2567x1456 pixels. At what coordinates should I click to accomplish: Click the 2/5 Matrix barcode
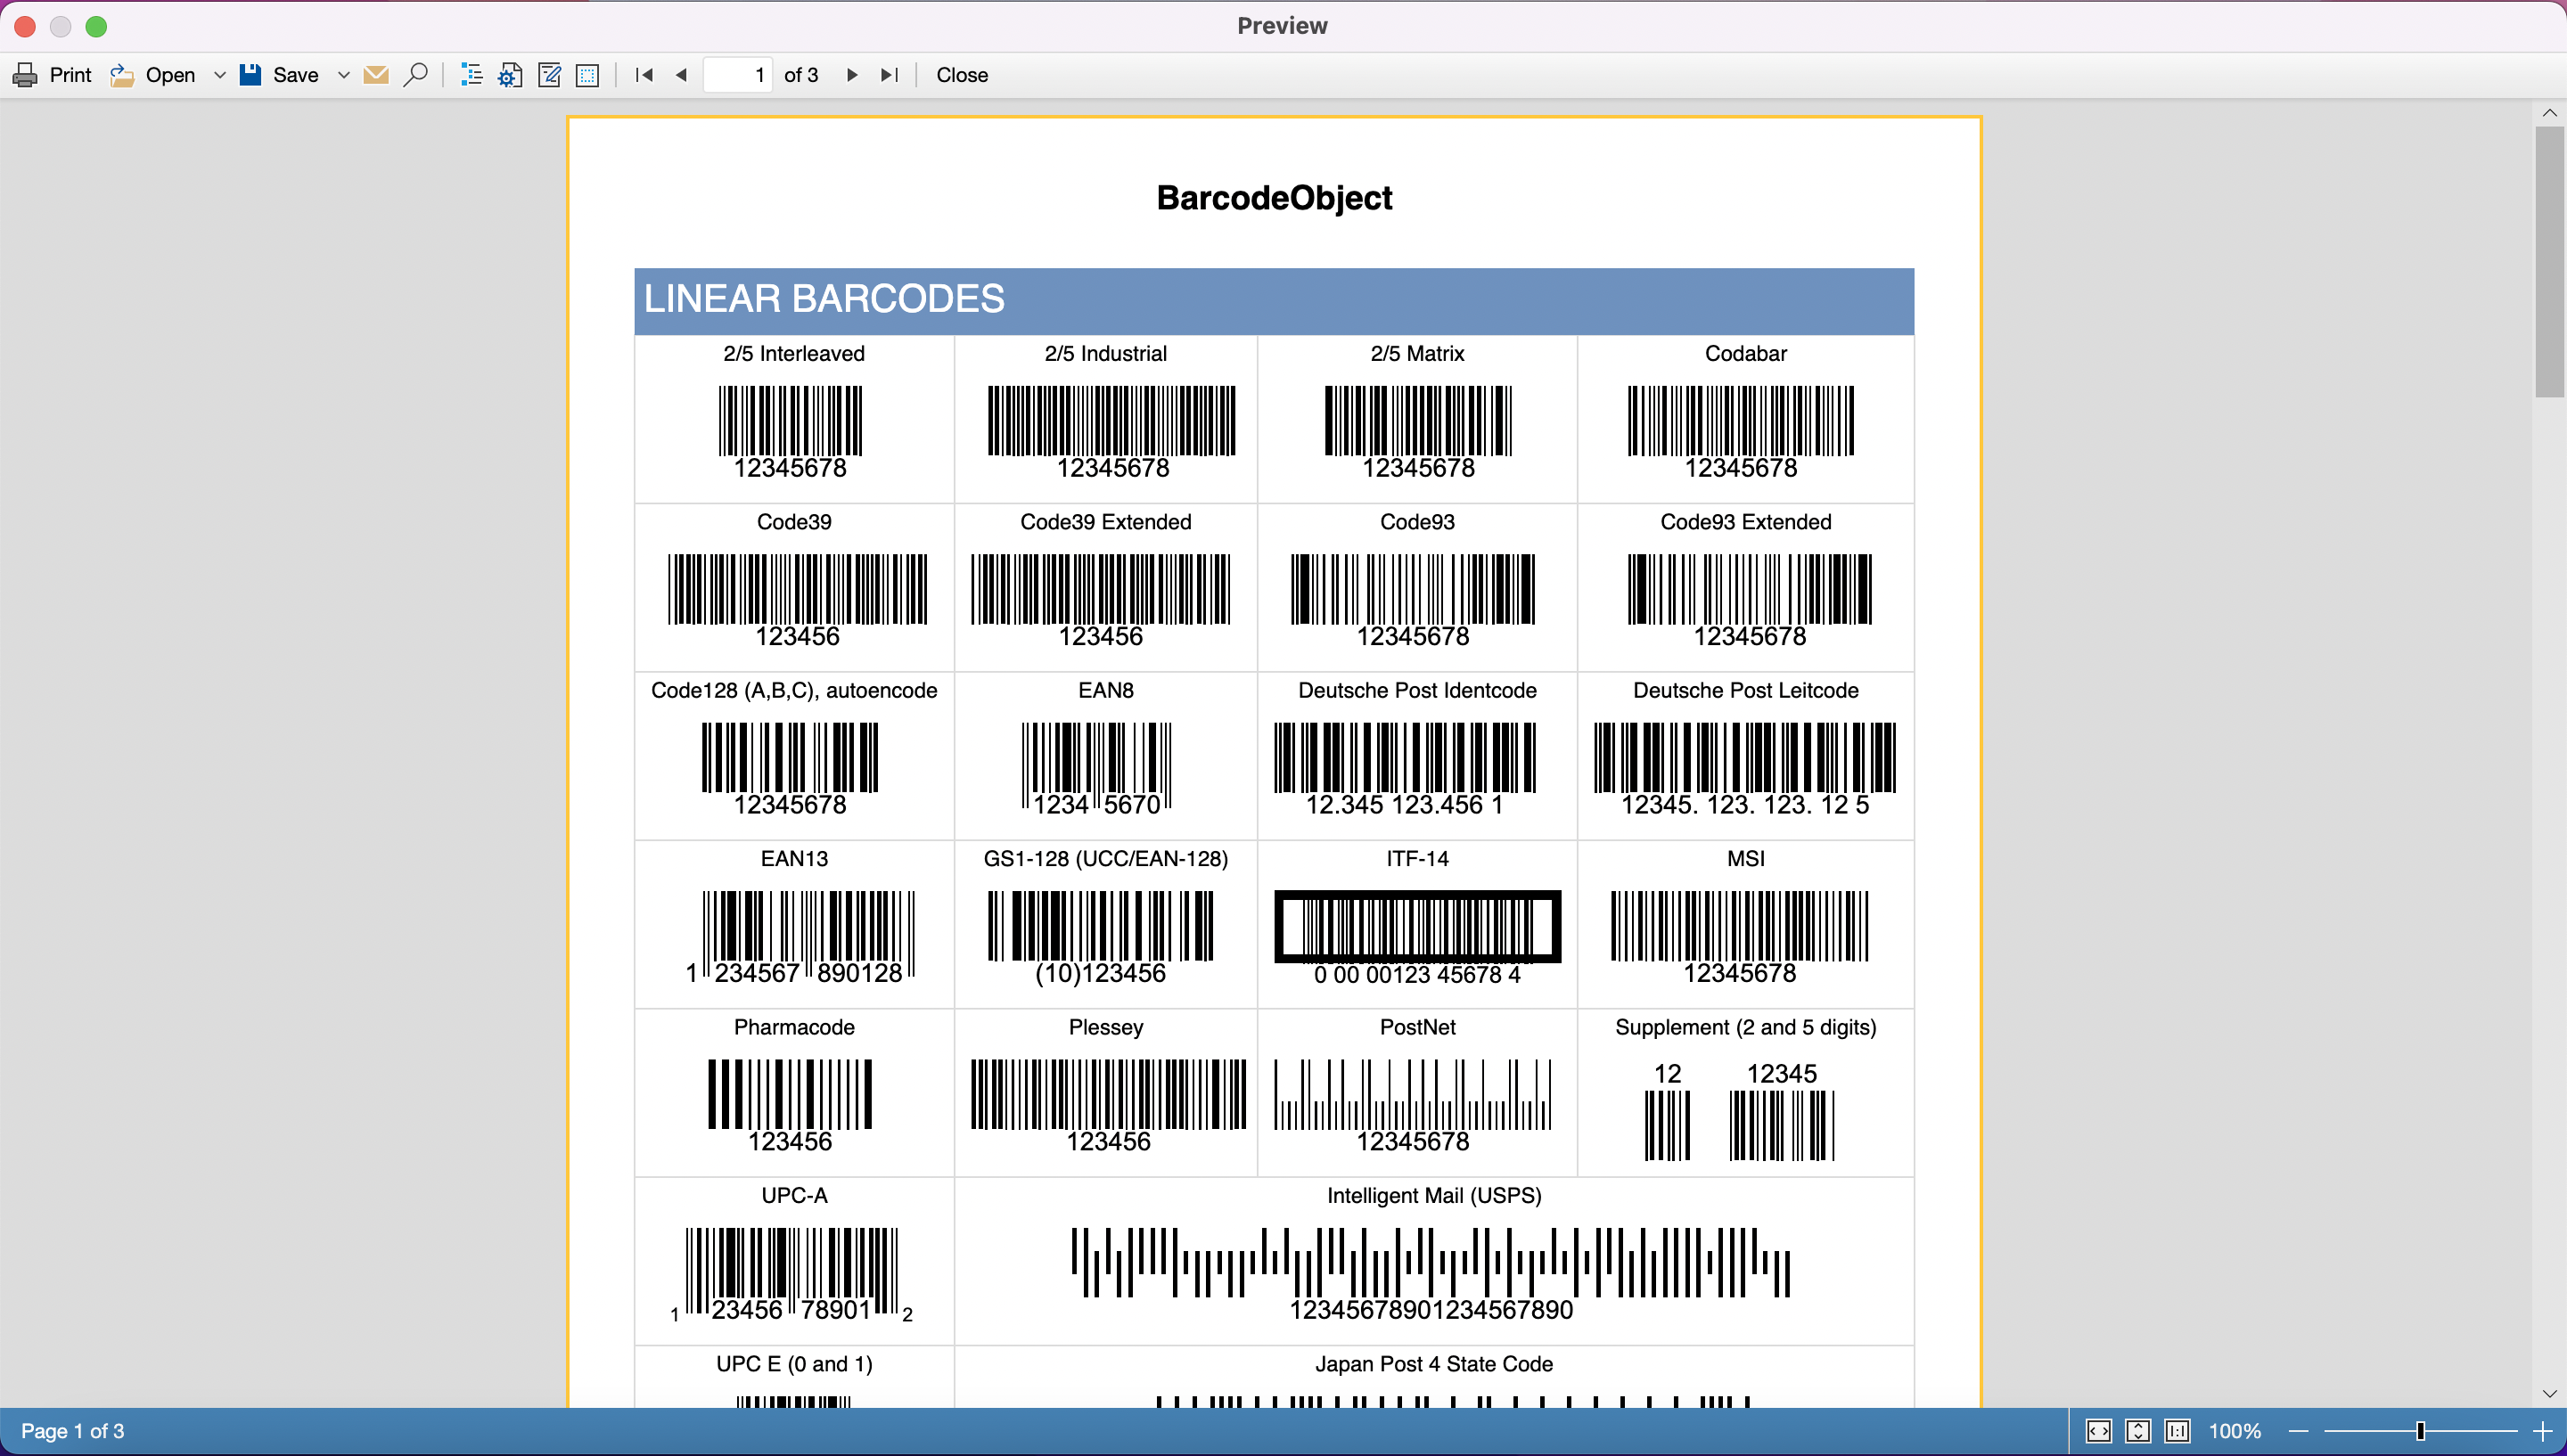[1418, 432]
